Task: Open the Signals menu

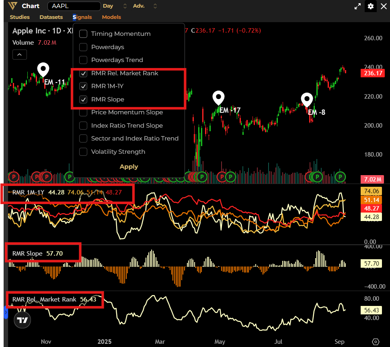Action: tap(82, 17)
